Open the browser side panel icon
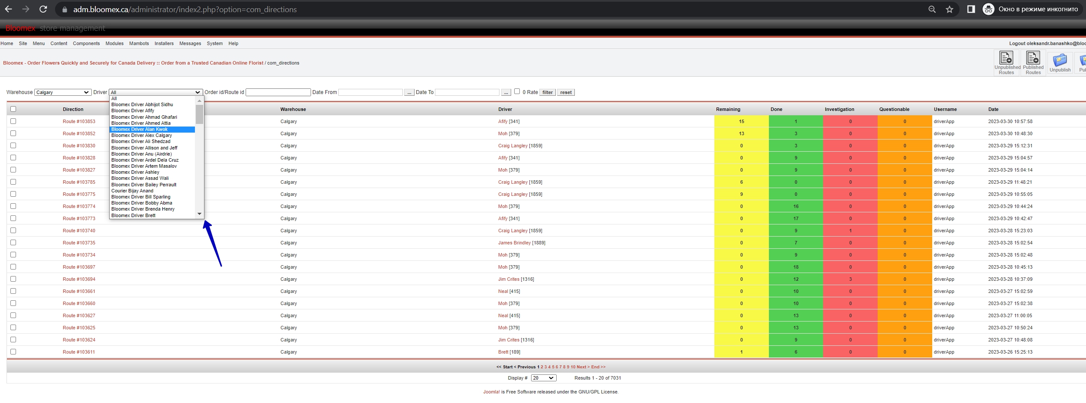Screen dimensions: 1086x403 click(x=971, y=9)
